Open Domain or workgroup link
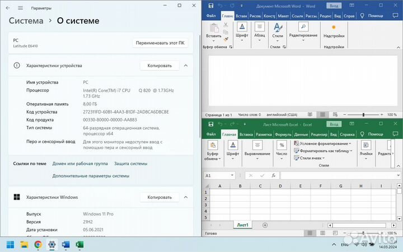Image resolution: width=403 pixels, height=252 pixels. [x=80, y=164]
